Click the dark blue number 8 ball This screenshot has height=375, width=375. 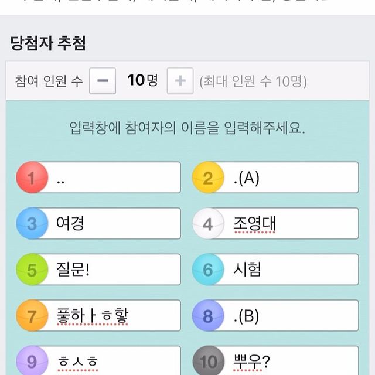pyautogui.click(x=208, y=316)
